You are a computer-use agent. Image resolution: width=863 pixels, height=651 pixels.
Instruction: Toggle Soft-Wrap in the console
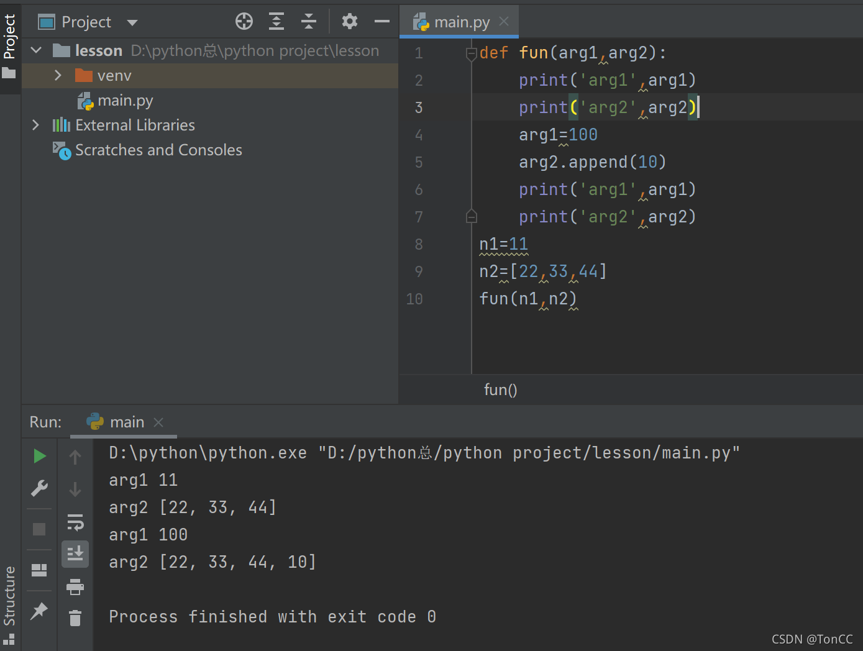pos(75,522)
